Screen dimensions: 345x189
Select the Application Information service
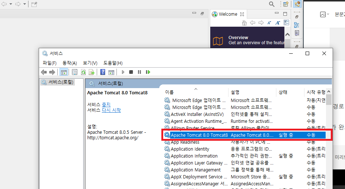click(245, 156)
